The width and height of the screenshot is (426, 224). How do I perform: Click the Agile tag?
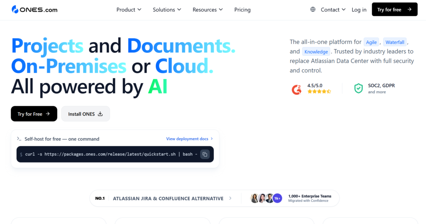[x=371, y=42]
